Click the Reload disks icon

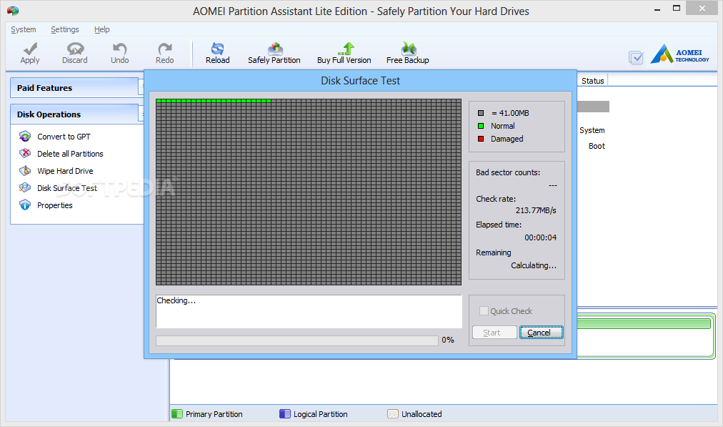217,49
